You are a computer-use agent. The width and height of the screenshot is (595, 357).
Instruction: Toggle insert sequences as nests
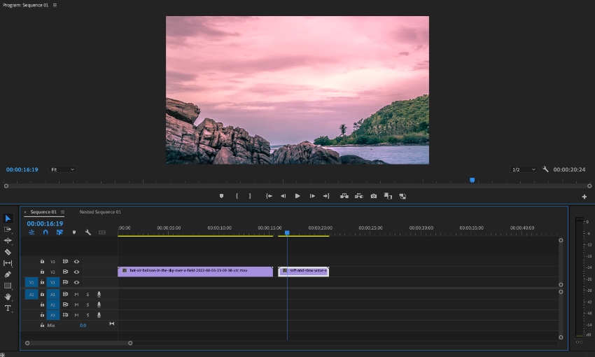[31, 232]
